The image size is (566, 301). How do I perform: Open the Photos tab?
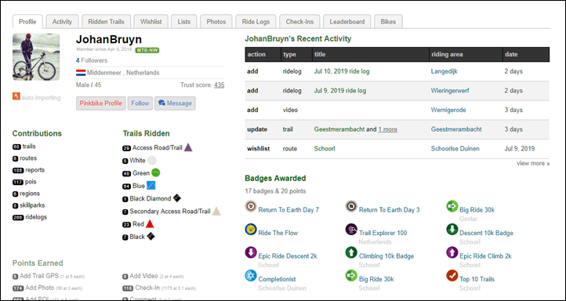click(216, 22)
